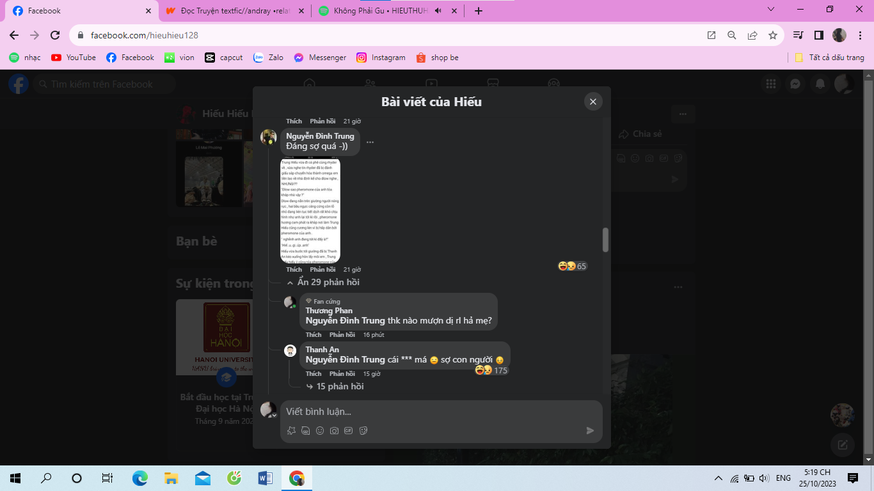This screenshot has width=874, height=491.
Task: Open the sticker picker in comment box
Action: click(363, 431)
